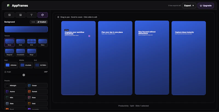Viewport: 219px width, 112px height.
Task: Apply the Mint preset
Action: (15, 98)
